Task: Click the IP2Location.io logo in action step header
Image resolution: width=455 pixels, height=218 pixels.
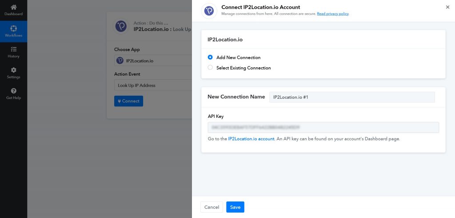Action: [x=121, y=26]
